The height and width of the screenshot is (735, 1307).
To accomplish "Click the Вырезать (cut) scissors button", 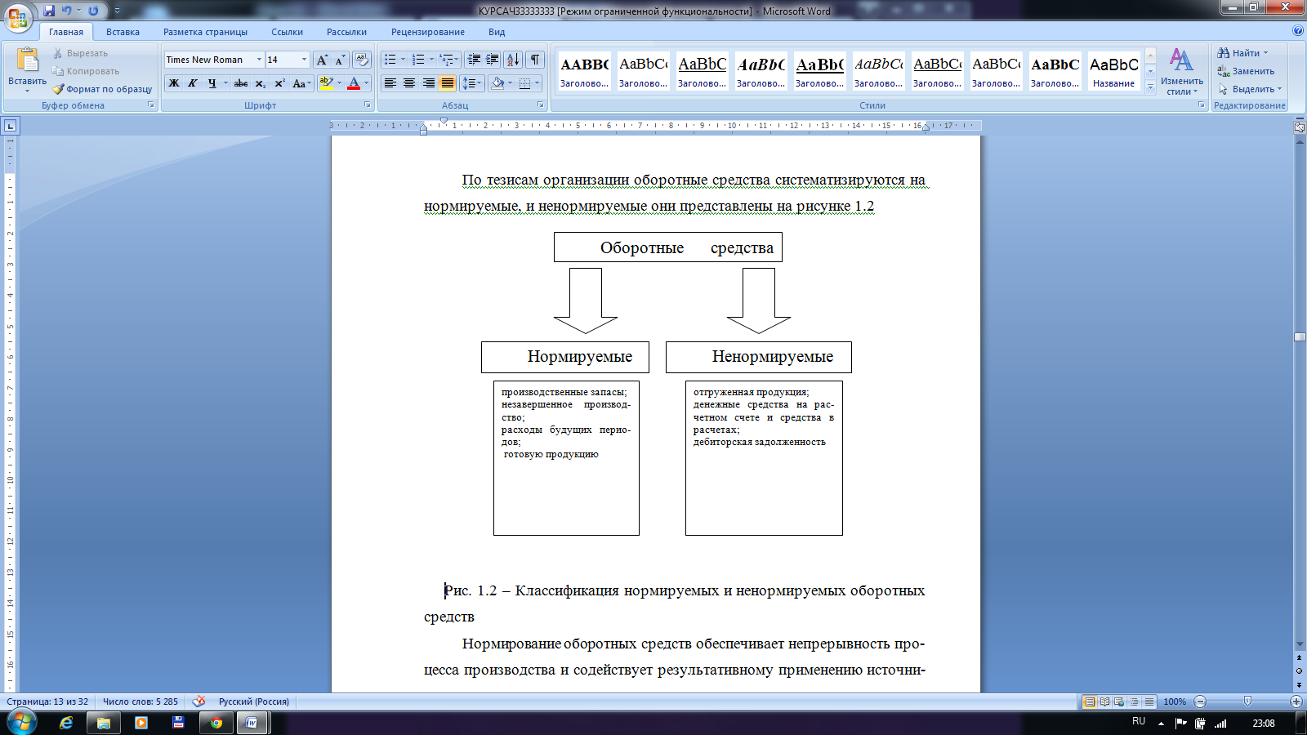I will pyautogui.click(x=80, y=53).
